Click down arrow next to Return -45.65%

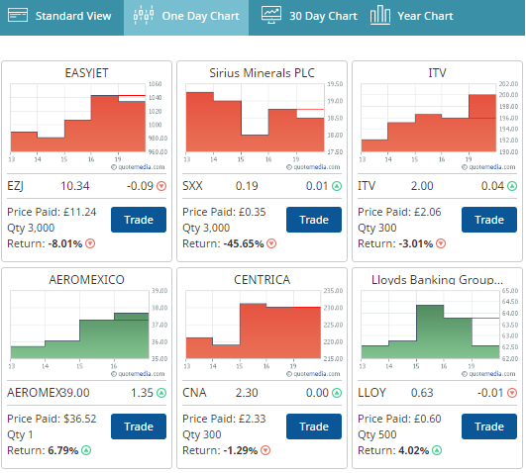click(271, 243)
